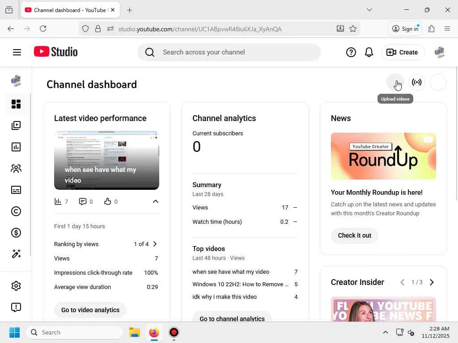The image size is (458, 343).
Task: Click the views bar-chart icon under video
Action: [x=58, y=201]
